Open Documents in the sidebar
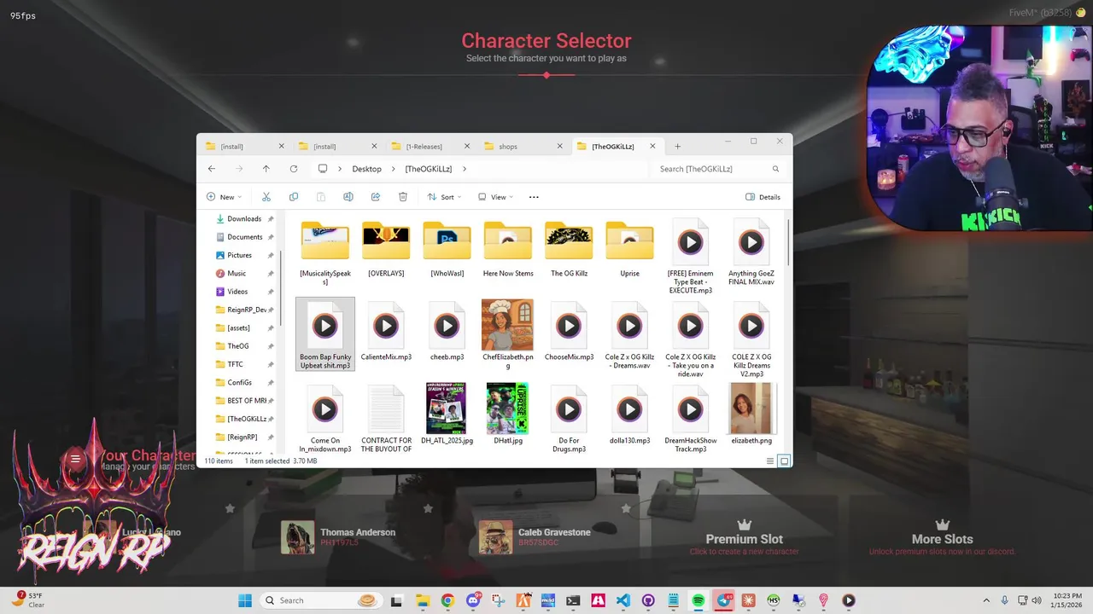Image resolution: width=1093 pixels, height=614 pixels. 244,237
